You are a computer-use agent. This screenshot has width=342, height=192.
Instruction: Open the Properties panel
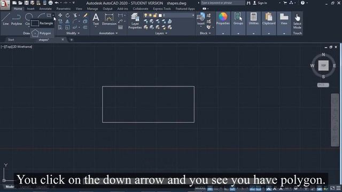coord(223,19)
